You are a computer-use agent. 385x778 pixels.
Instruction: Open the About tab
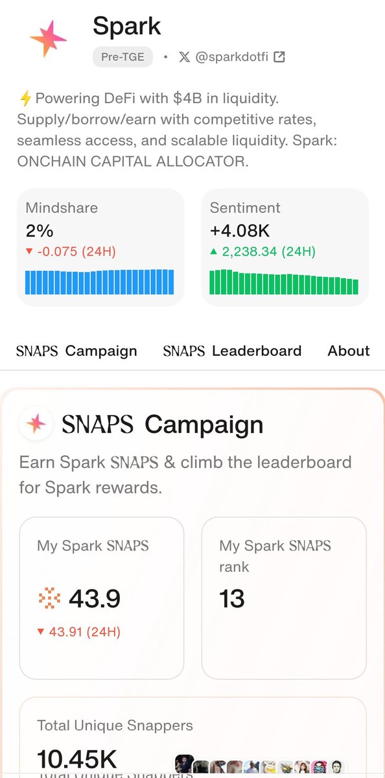pyautogui.click(x=349, y=351)
